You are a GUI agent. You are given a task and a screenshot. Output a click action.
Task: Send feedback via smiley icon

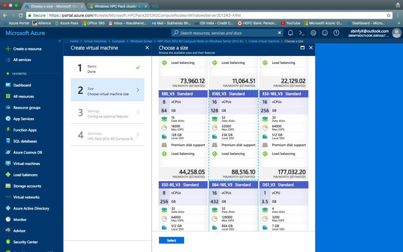325,33
